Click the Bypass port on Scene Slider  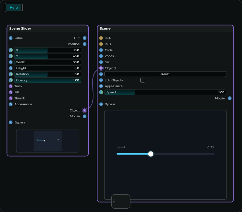click(11, 122)
